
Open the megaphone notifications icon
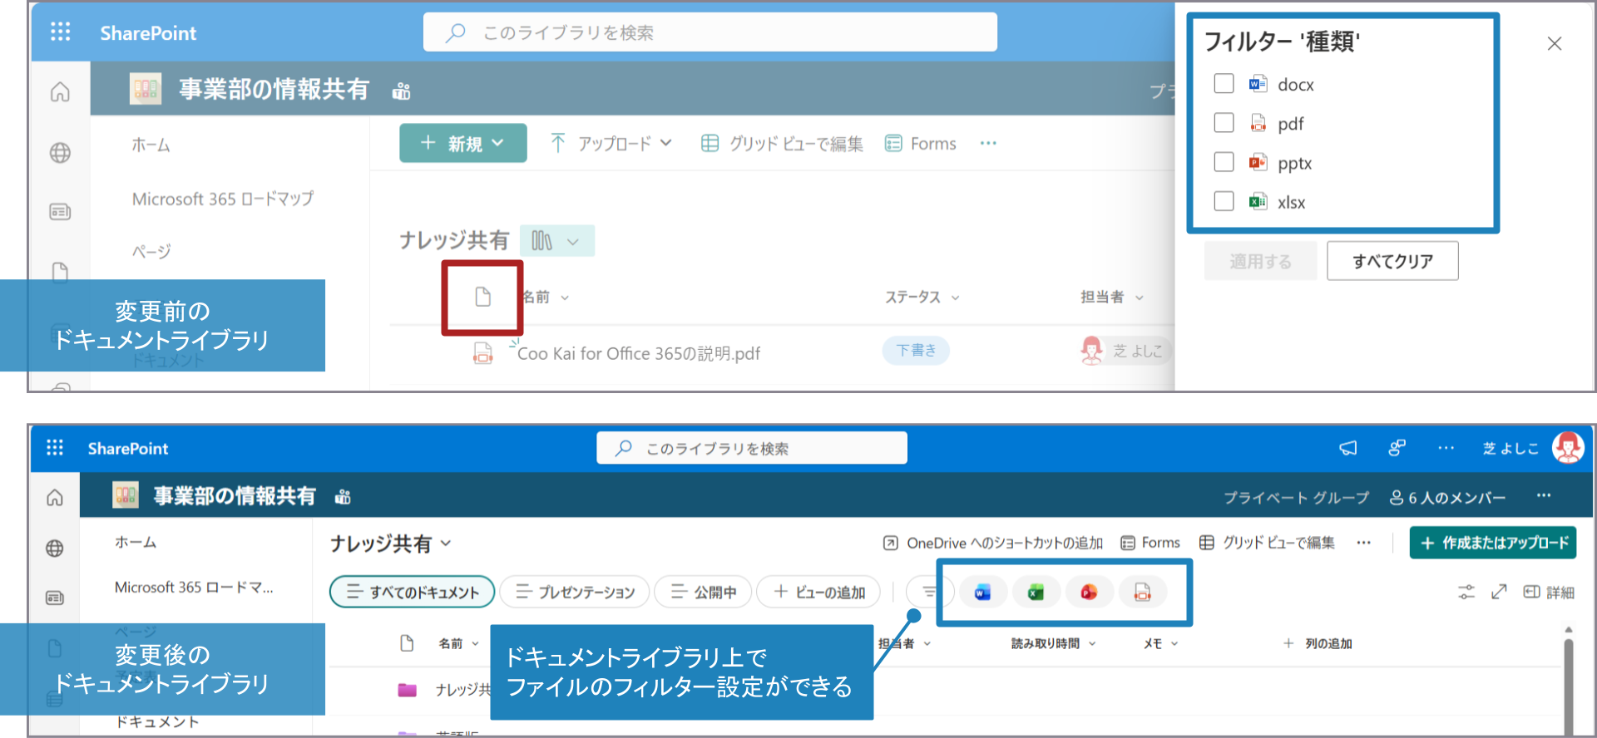(x=1347, y=448)
